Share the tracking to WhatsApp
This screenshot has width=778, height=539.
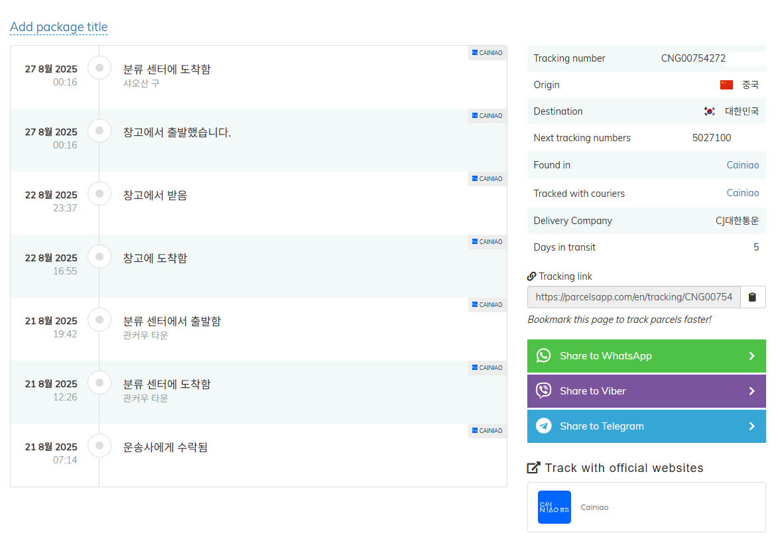tap(646, 356)
